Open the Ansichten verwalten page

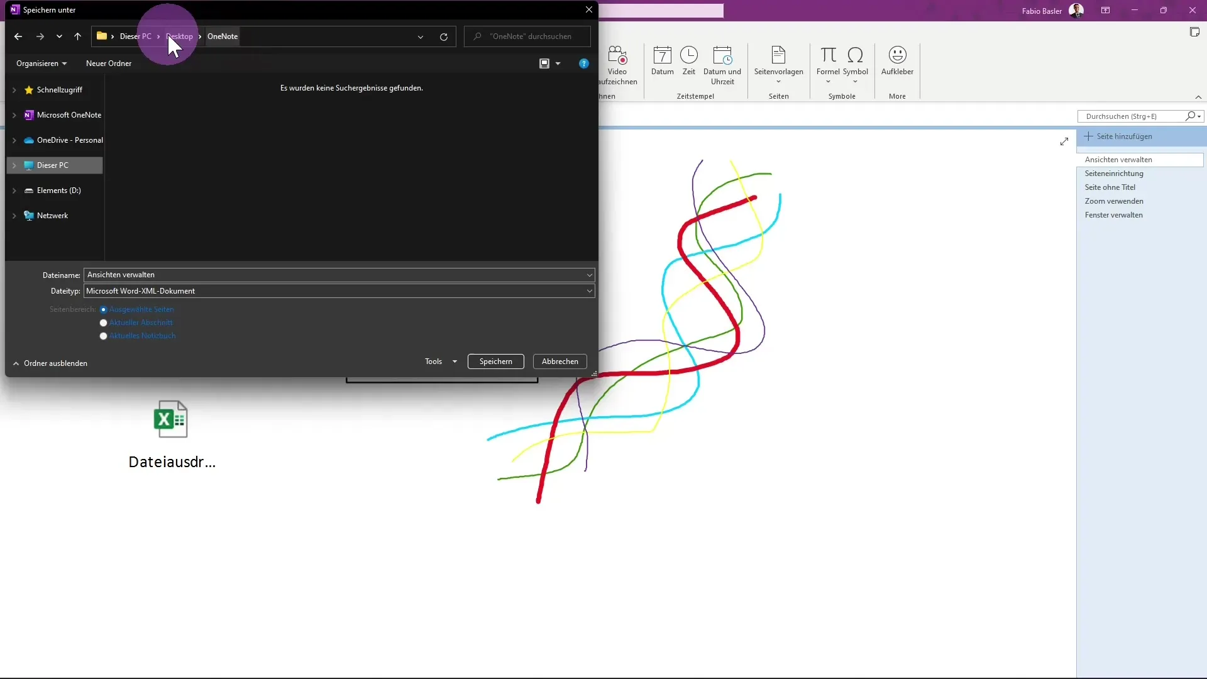(1140, 160)
